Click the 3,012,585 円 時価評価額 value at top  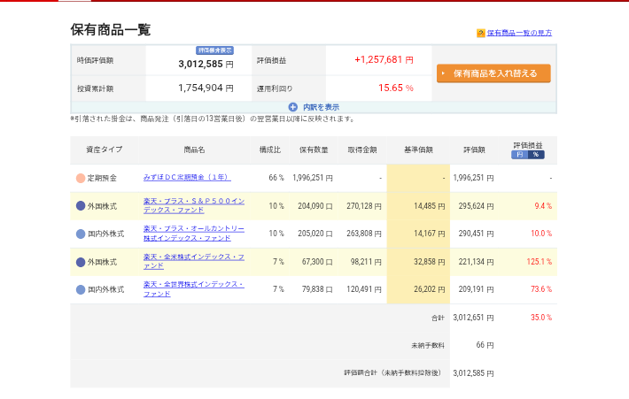point(206,64)
